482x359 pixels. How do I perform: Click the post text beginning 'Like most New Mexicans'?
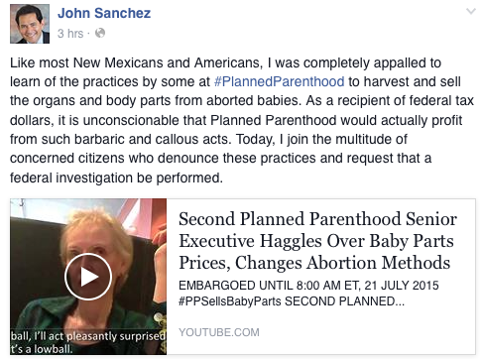pyautogui.click(x=242, y=120)
